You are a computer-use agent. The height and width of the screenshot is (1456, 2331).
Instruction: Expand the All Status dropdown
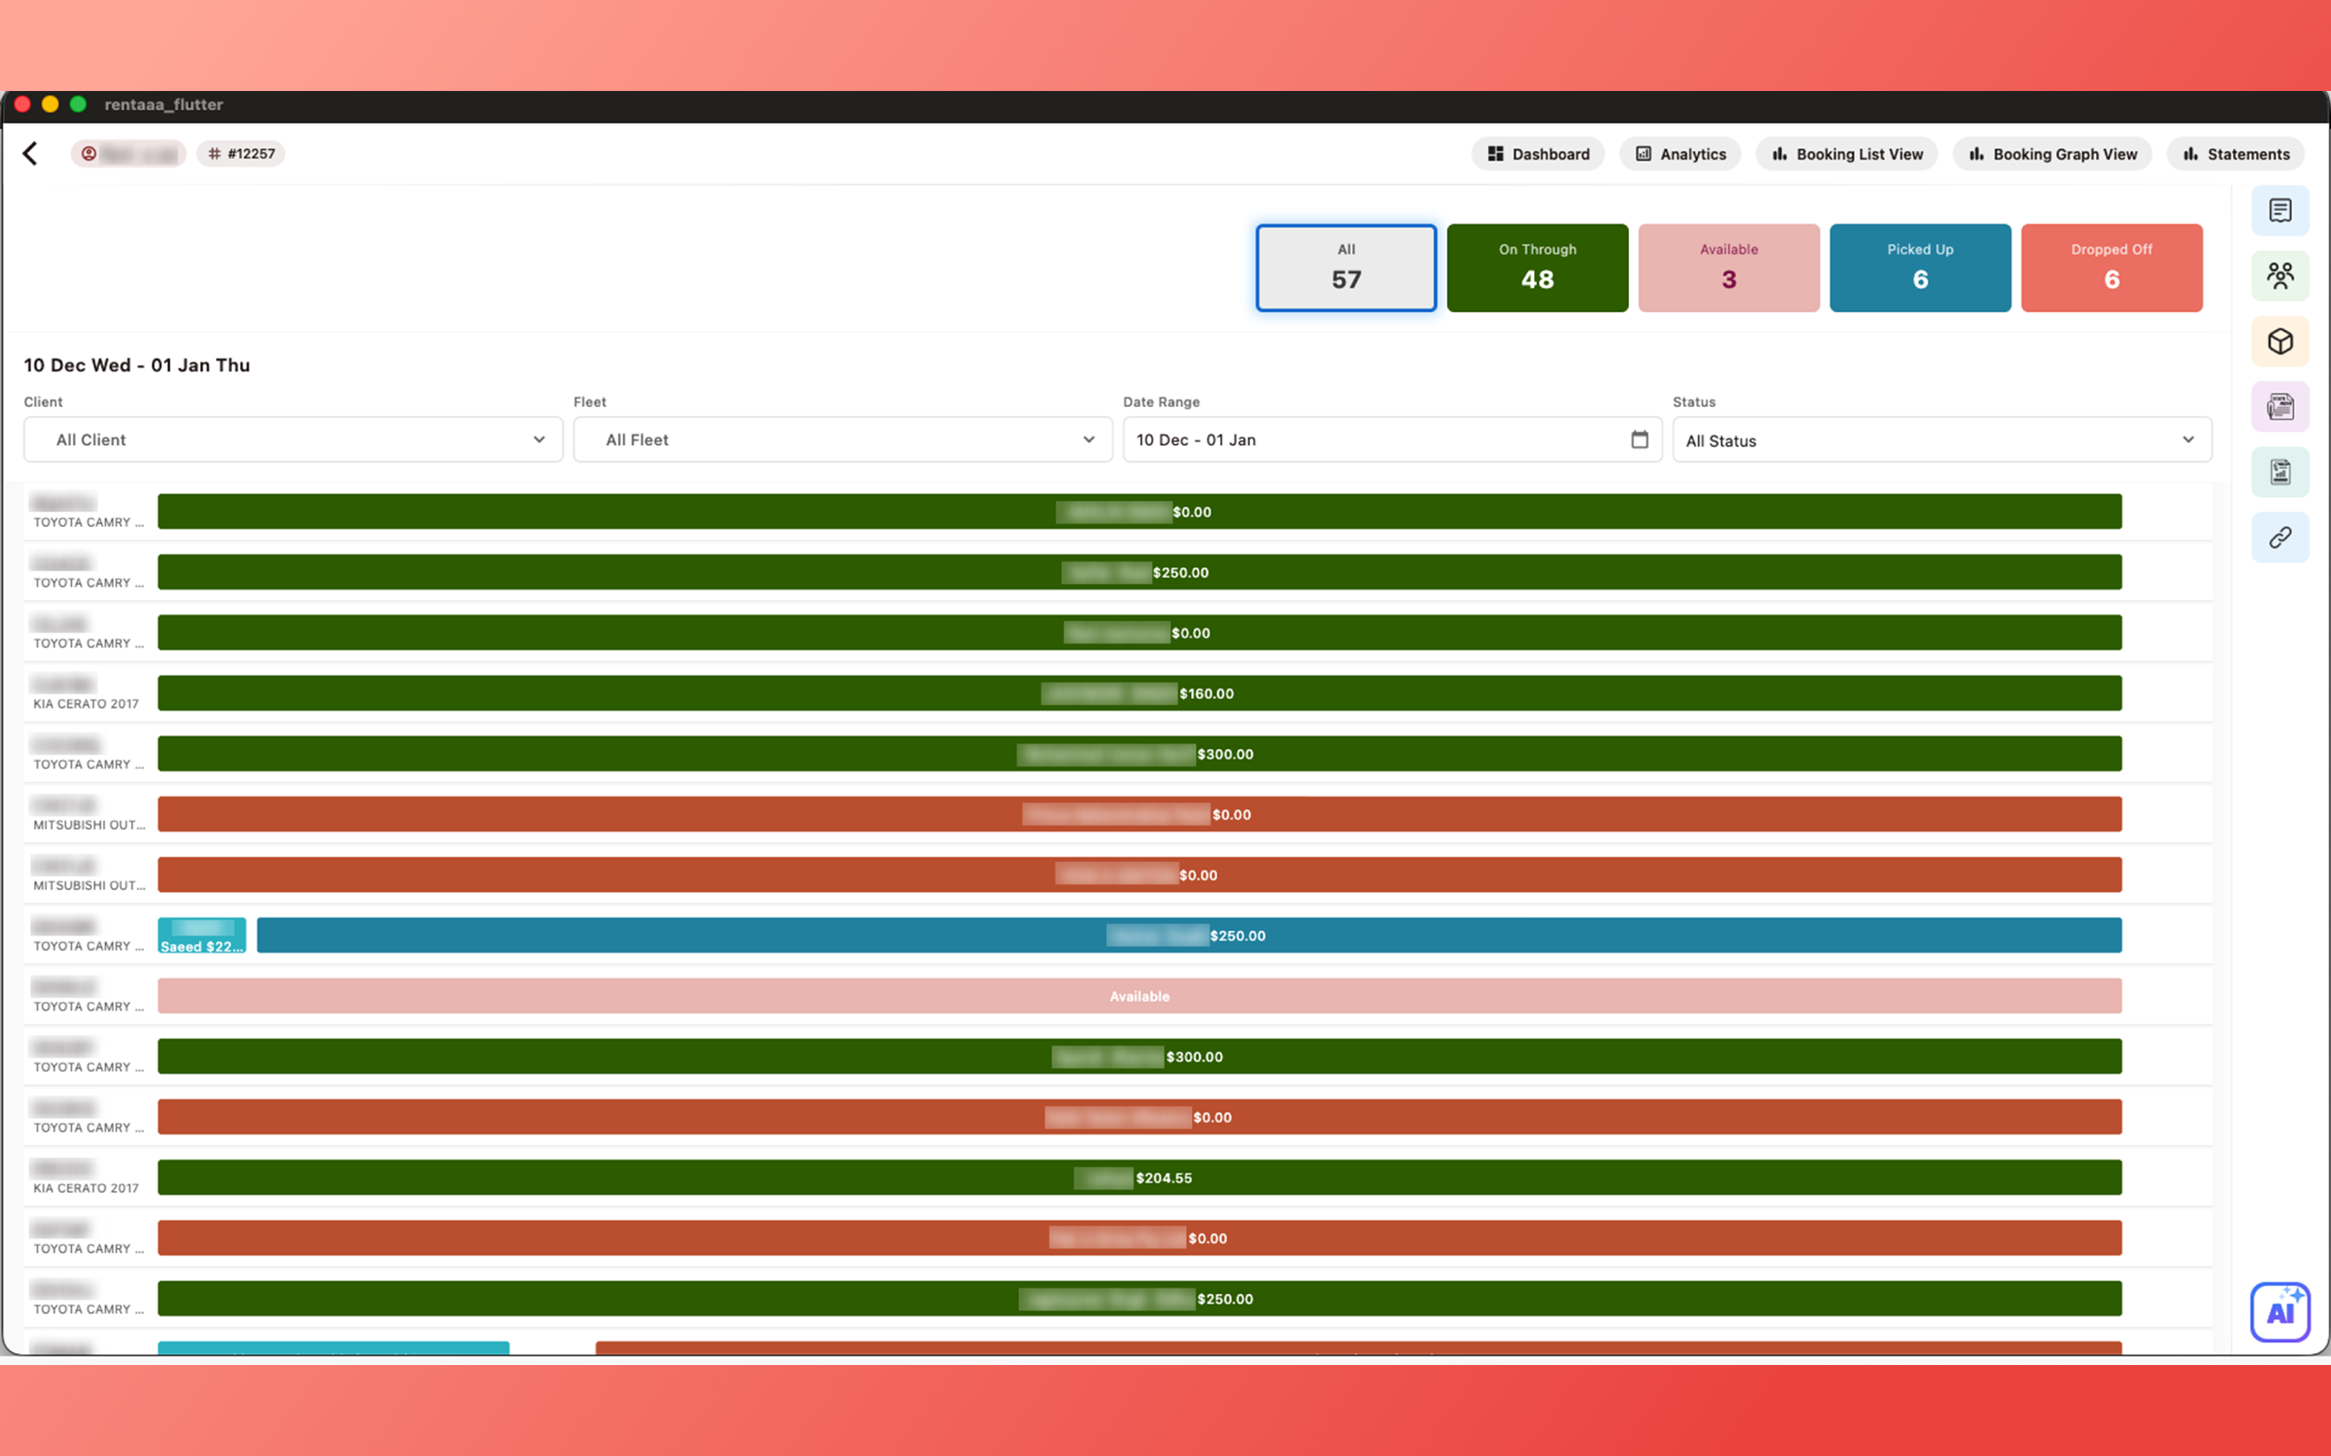click(x=1942, y=440)
